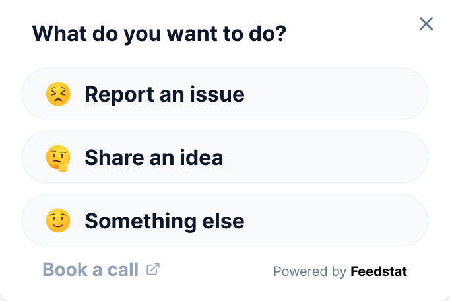Open the Book a call link
450x301 pixels.
pos(91,269)
